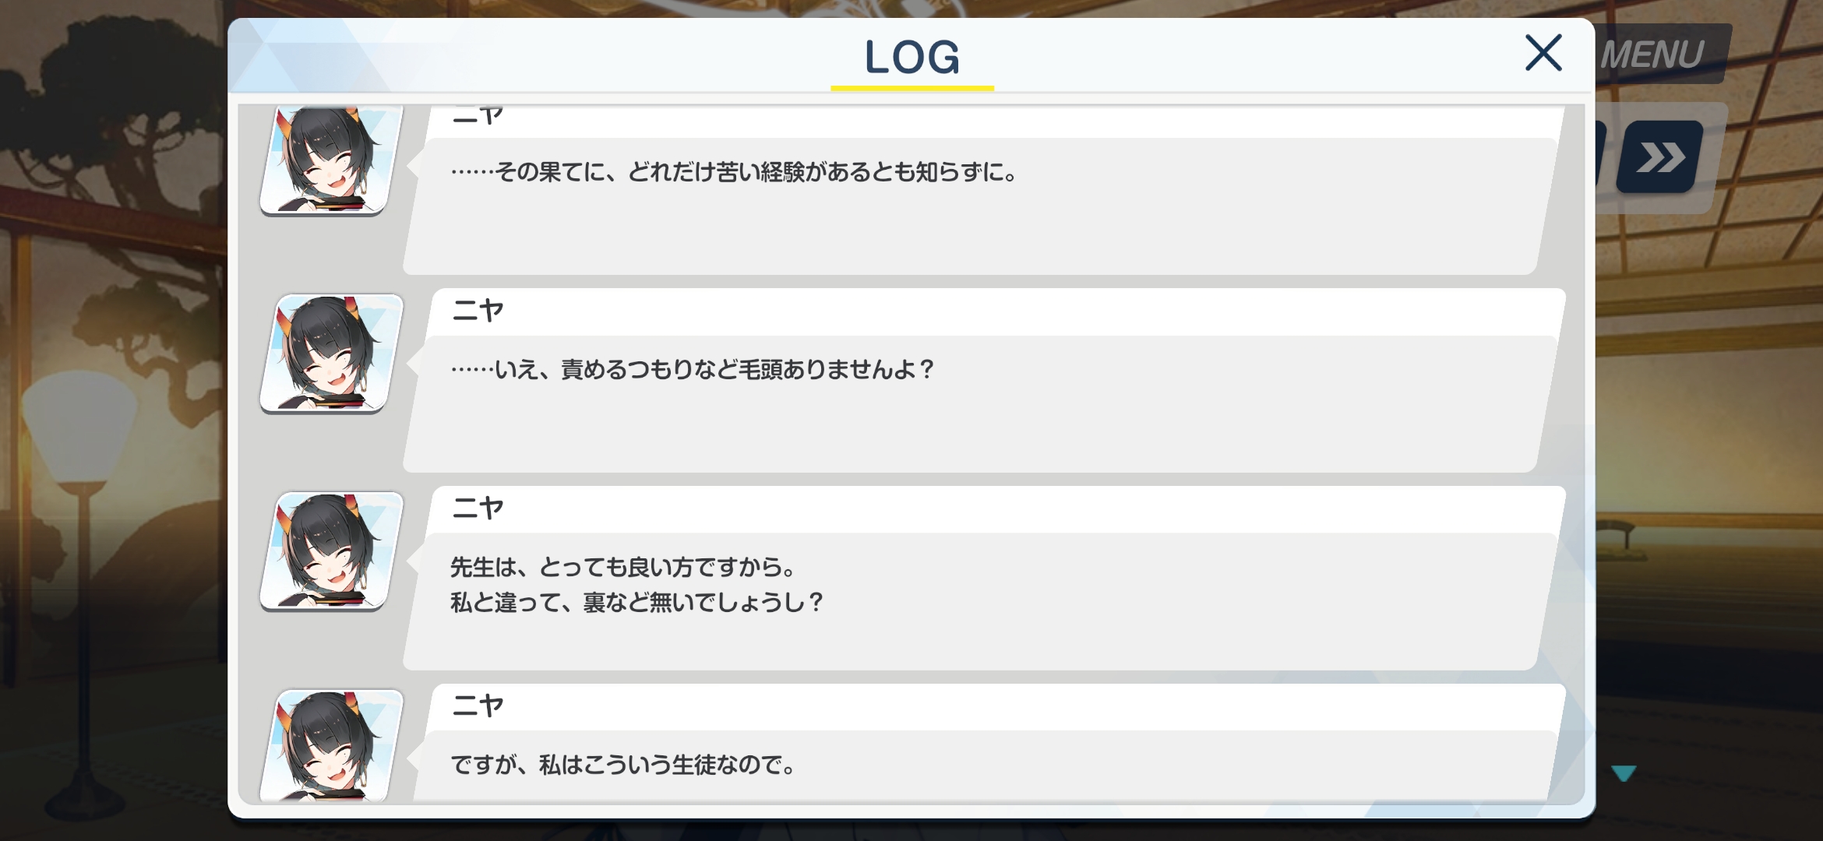Click the ニヤ name above the 先生は line
1823x841 pixels.
pyautogui.click(x=478, y=508)
